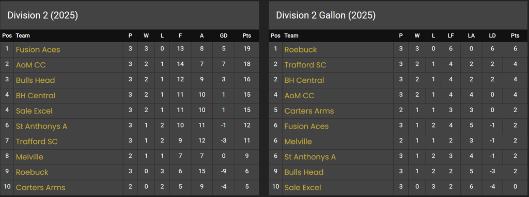Open BH Central in Division 2 table
Image resolution: width=529 pixels, height=197 pixels.
36,96
